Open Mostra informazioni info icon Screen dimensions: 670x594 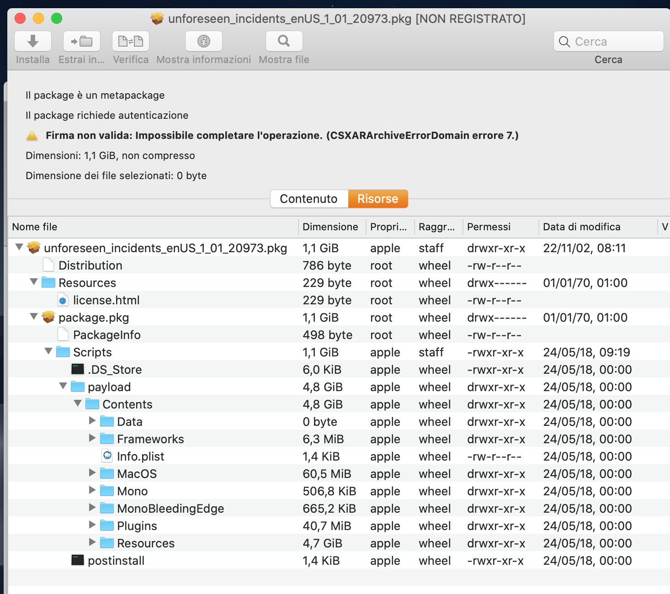click(204, 42)
